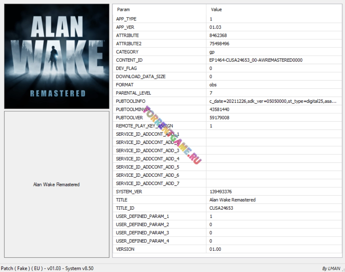
Task: Select the APP_TYPE parameter row
Action: 126,19
